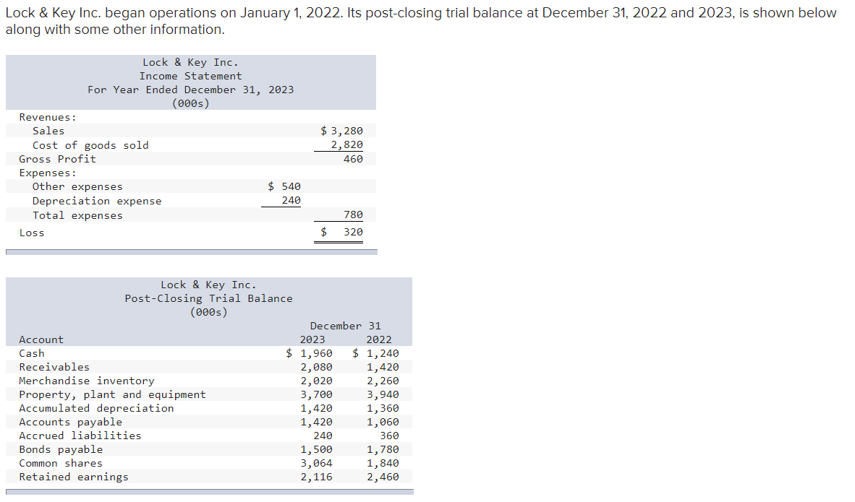Click Accrued liabilities 2022 value 360

pyautogui.click(x=389, y=436)
